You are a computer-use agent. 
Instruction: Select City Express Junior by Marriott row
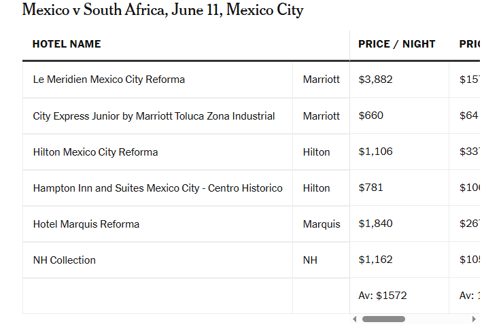(x=154, y=116)
